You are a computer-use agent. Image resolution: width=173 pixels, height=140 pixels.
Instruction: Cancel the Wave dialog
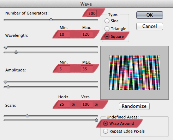coord(150,26)
